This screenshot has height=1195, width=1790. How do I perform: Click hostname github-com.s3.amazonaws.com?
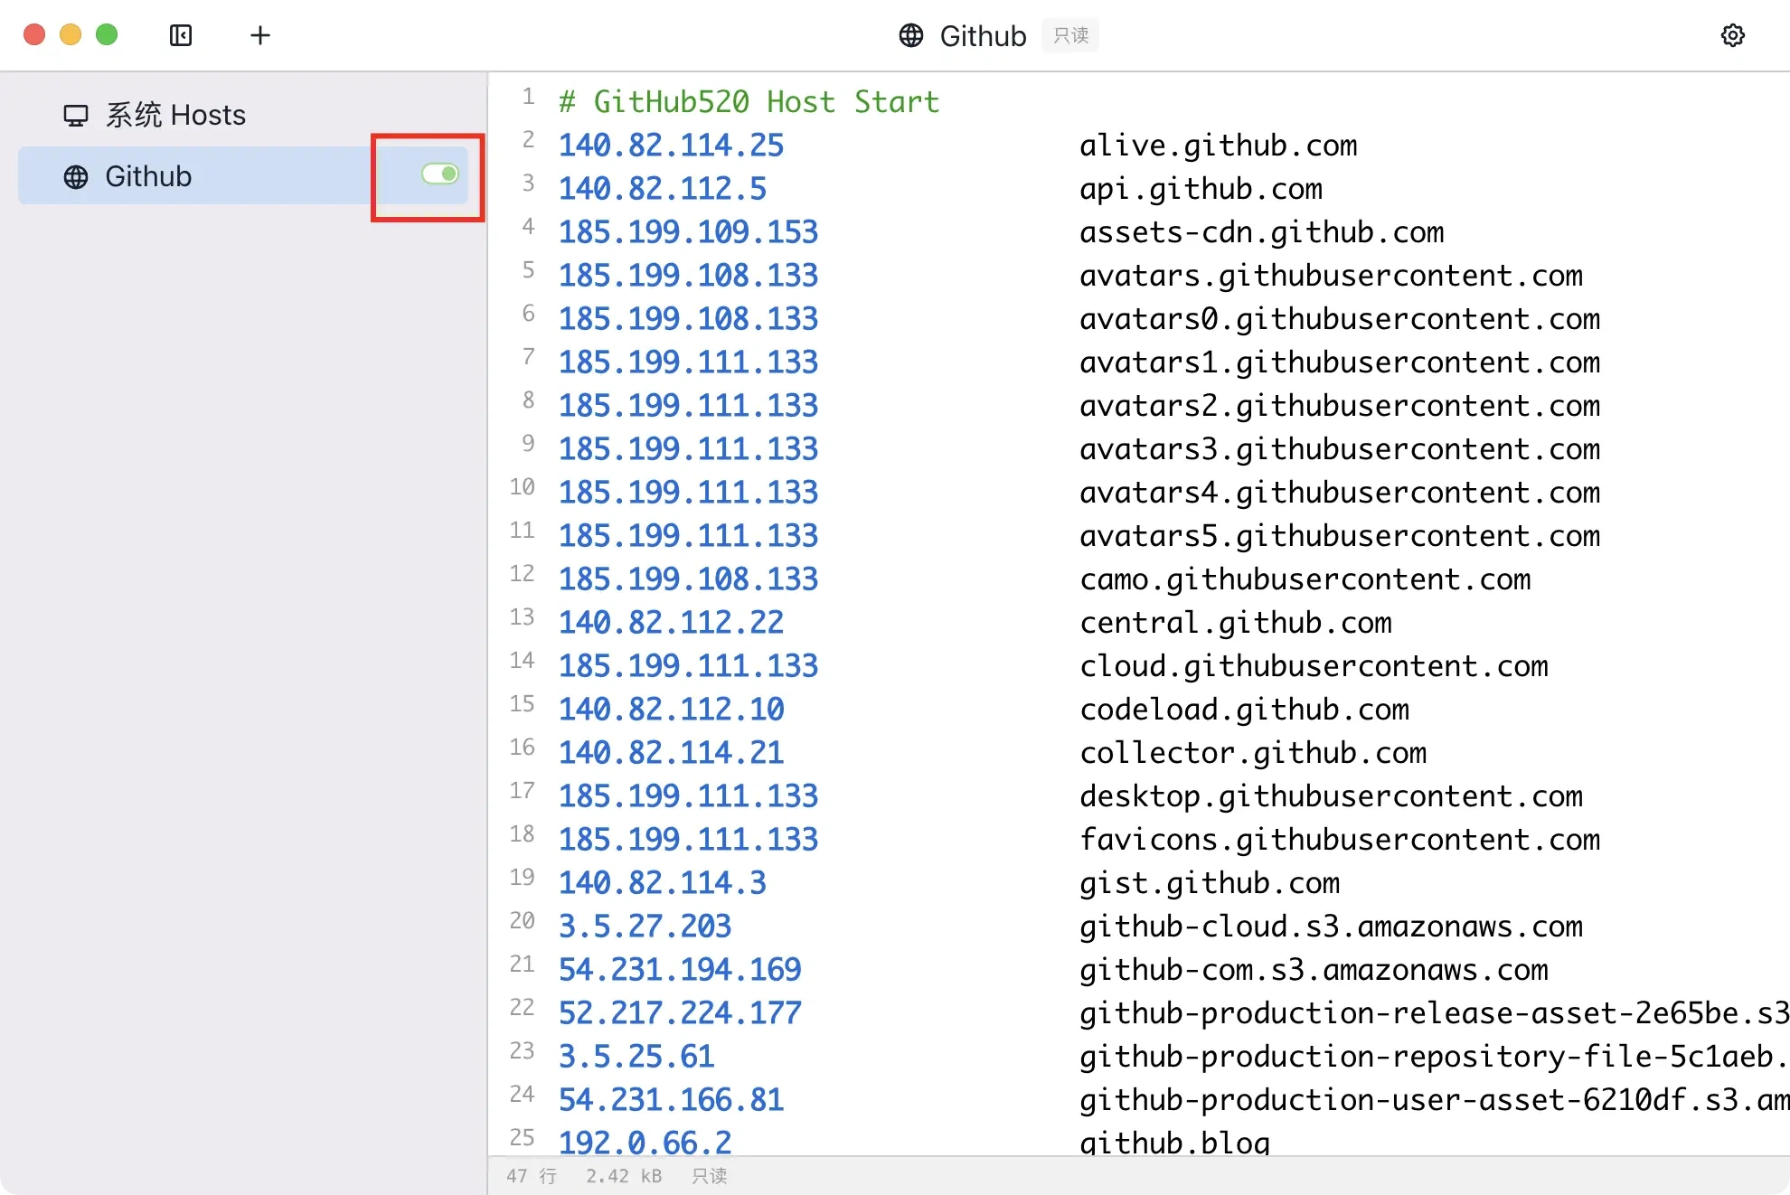point(1314,969)
